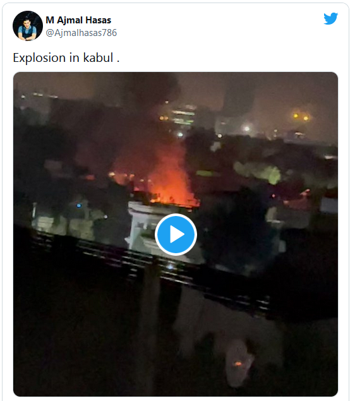Open the @Ajmalhasas786 handle link

[x=81, y=33]
